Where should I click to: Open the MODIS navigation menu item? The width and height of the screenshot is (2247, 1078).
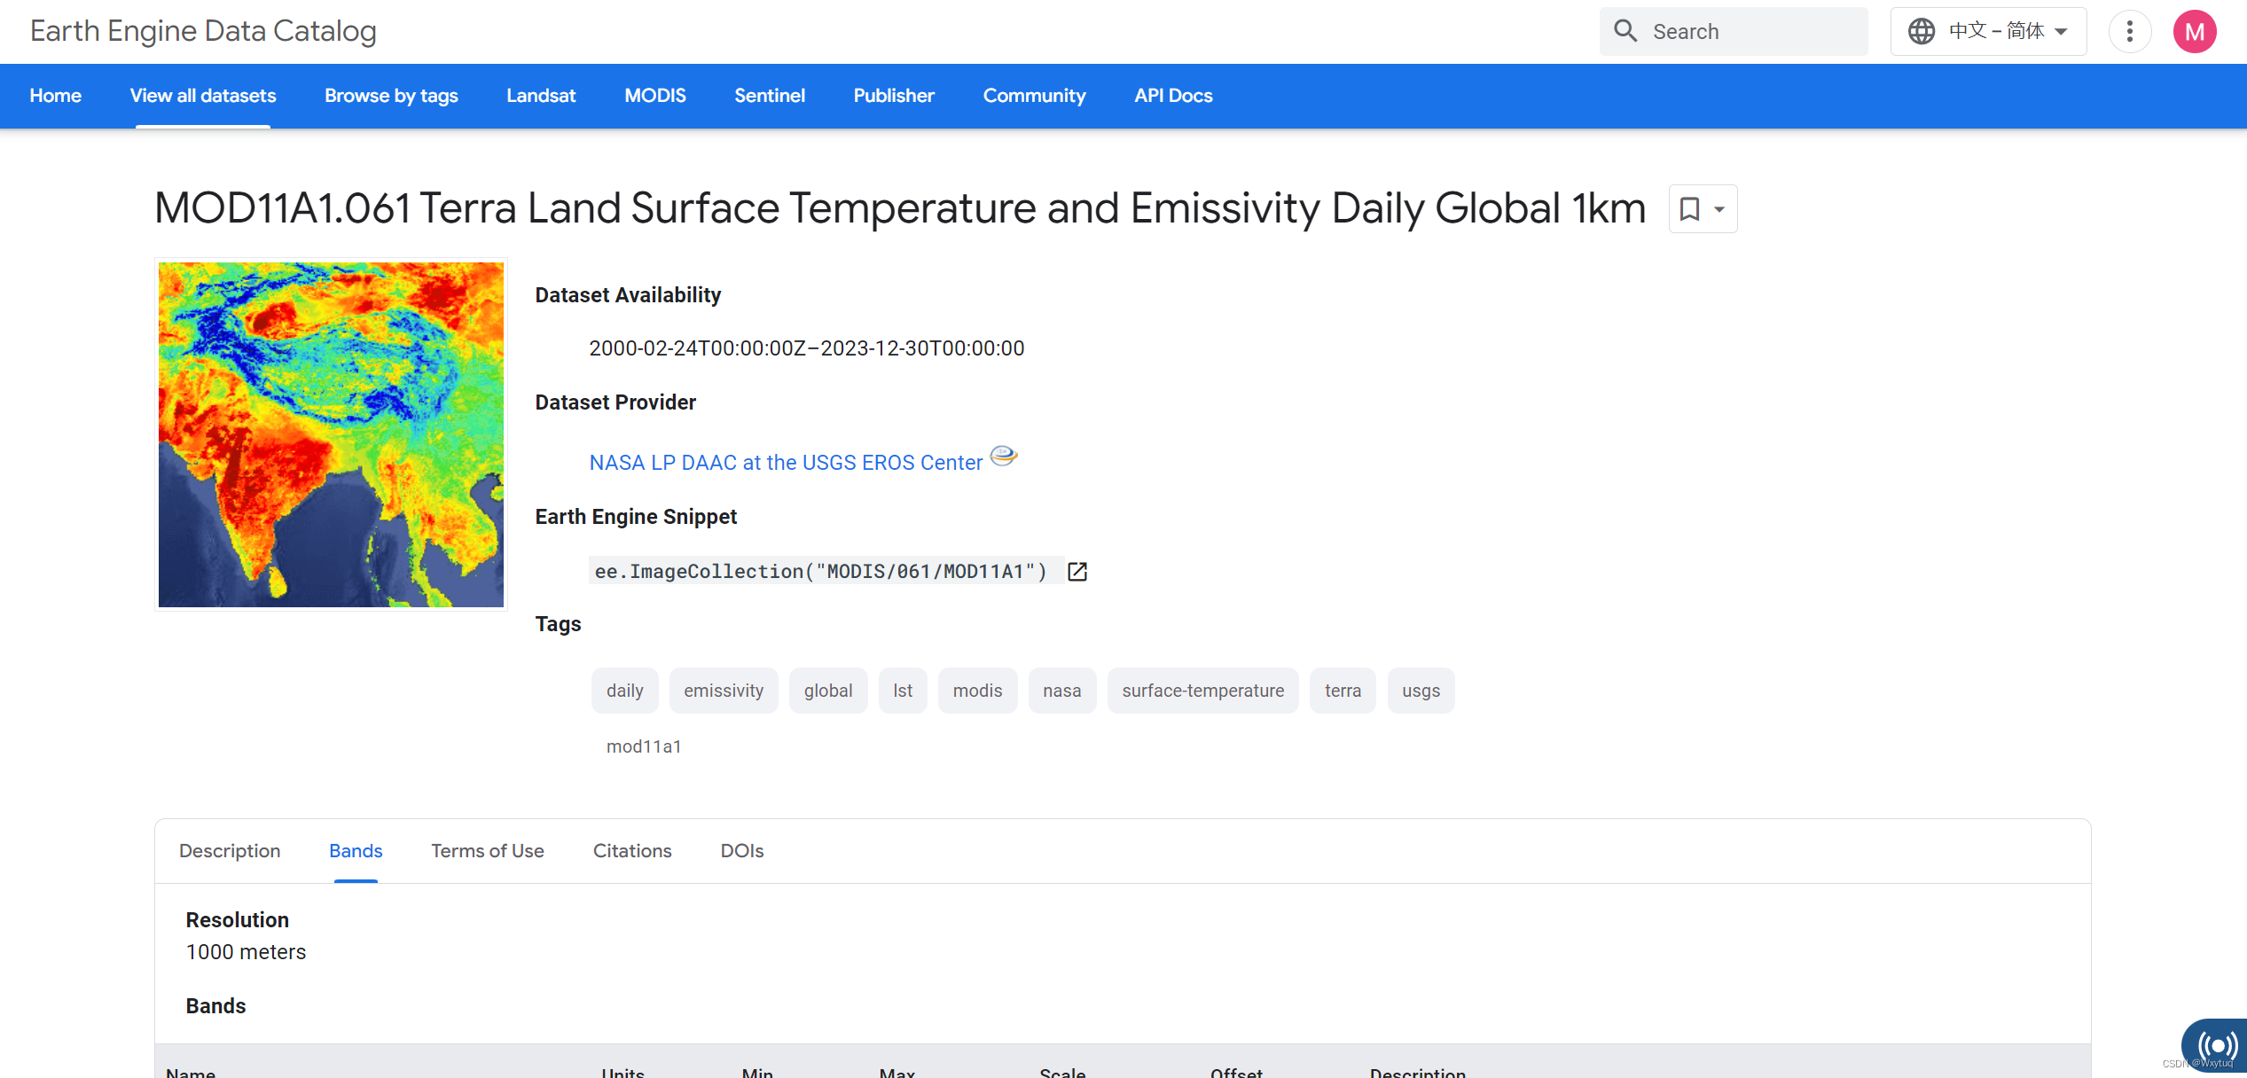pos(654,96)
